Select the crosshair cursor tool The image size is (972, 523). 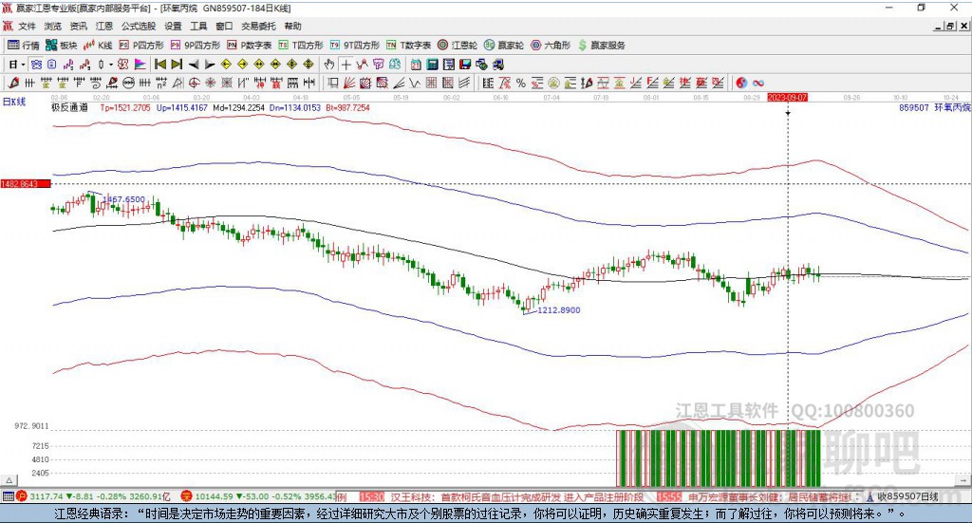(x=346, y=65)
